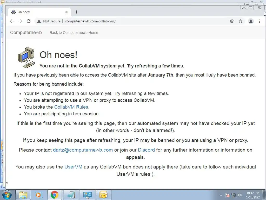This screenshot has height=200, width=266.
Task: Click the Not secure warning icon
Action: click(x=39, y=21)
